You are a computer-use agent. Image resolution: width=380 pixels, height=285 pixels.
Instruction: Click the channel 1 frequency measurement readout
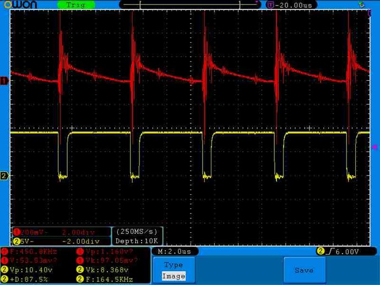tap(31, 251)
